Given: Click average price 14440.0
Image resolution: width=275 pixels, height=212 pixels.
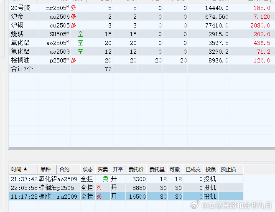Looking at the screenshot, I should click(x=217, y=8).
